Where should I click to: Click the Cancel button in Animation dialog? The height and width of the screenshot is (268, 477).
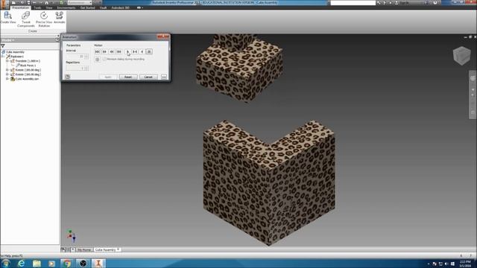point(148,77)
